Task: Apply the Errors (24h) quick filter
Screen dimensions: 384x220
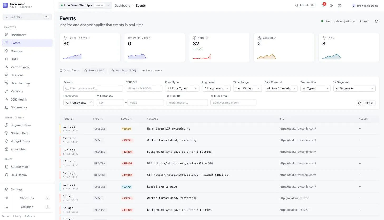Action: click(x=94, y=70)
